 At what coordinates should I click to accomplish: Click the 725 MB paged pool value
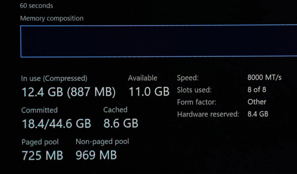[x=42, y=156]
